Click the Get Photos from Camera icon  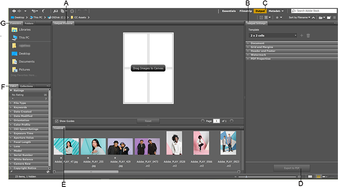point(55,10)
